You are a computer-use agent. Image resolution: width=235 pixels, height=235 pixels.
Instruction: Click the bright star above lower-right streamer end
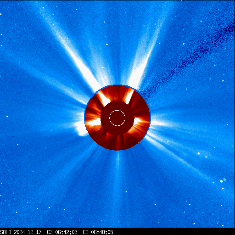199,153
